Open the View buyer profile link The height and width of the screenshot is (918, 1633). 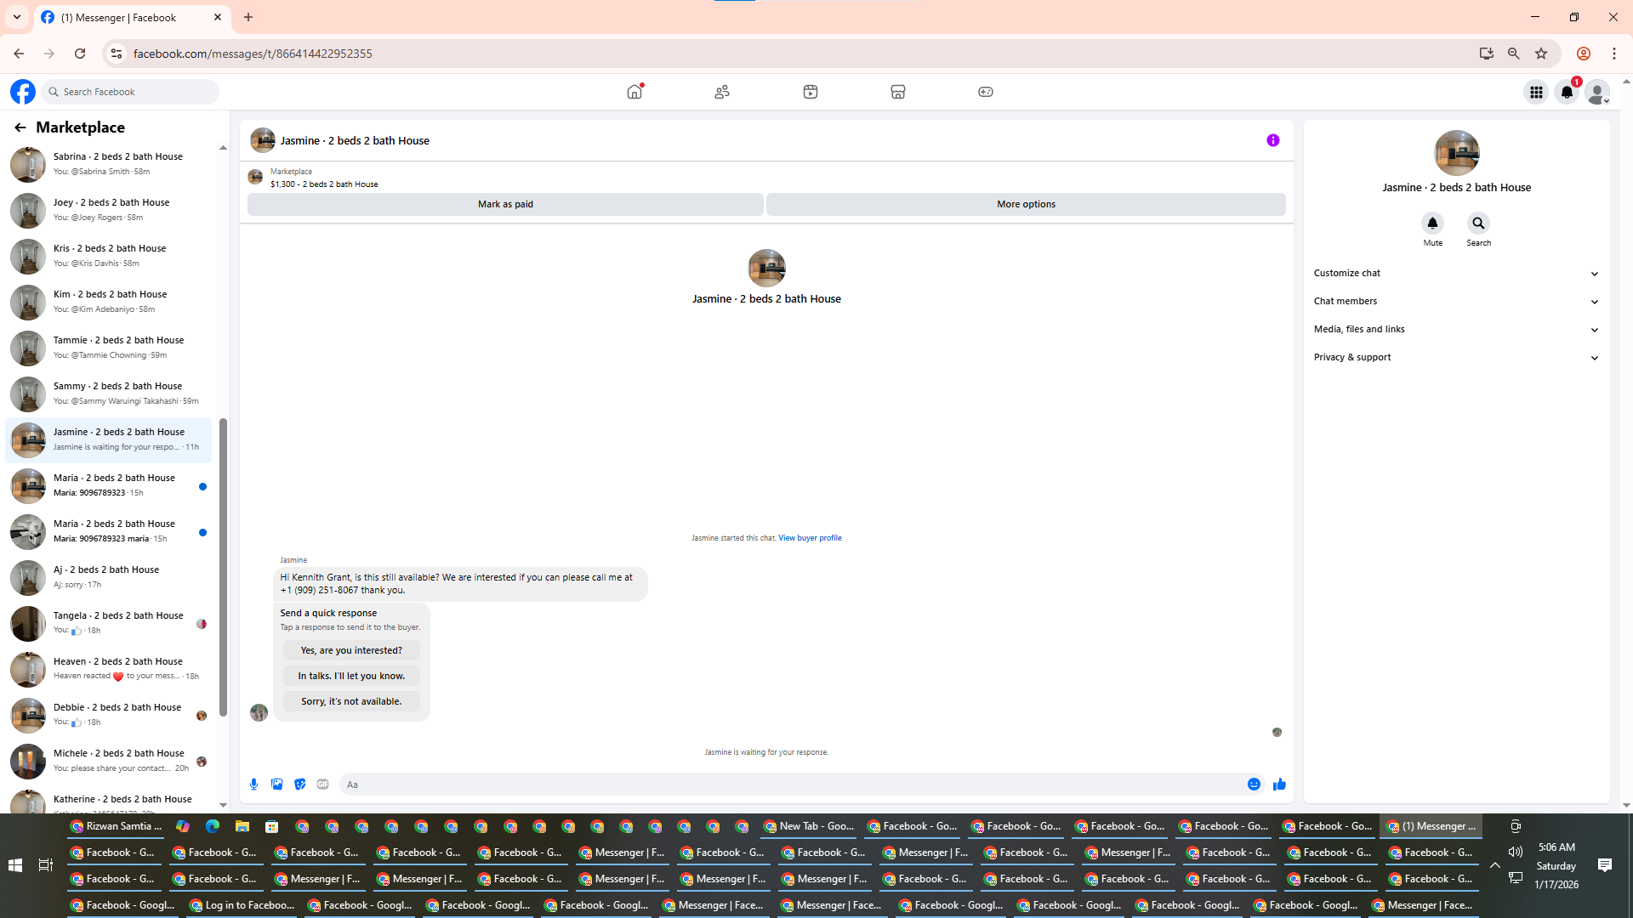coord(809,538)
